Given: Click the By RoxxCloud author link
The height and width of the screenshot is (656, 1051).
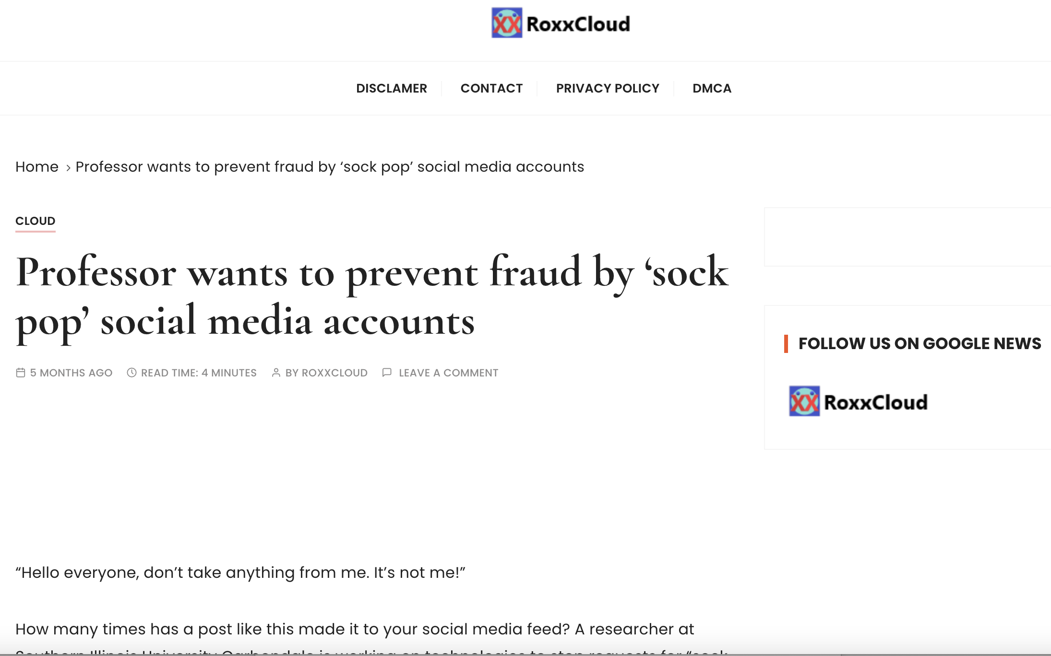Looking at the screenshot, I should pyautogui.click(x=326, y=373).
